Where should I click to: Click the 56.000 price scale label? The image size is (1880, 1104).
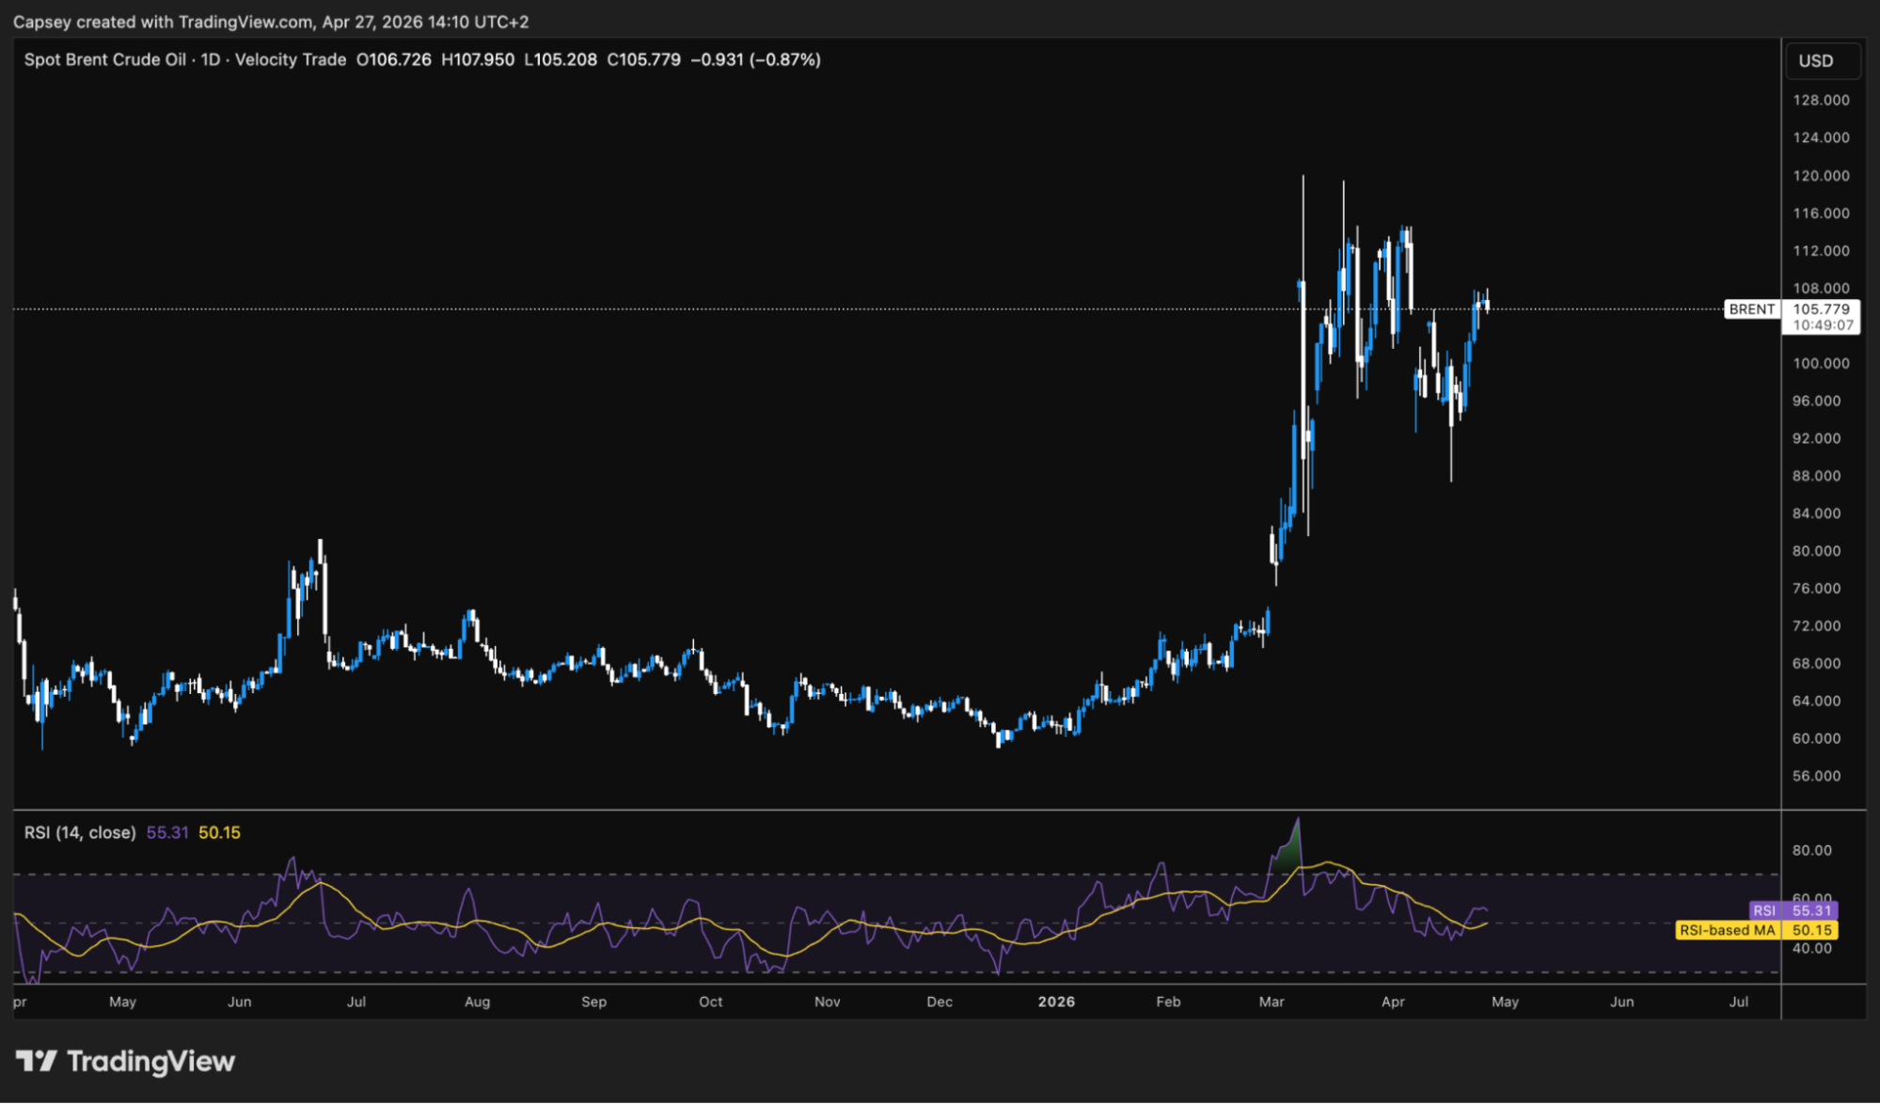[1816, 776]
